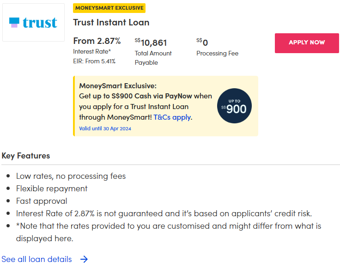Click the S$0 processing fee value

pos(202,43)
